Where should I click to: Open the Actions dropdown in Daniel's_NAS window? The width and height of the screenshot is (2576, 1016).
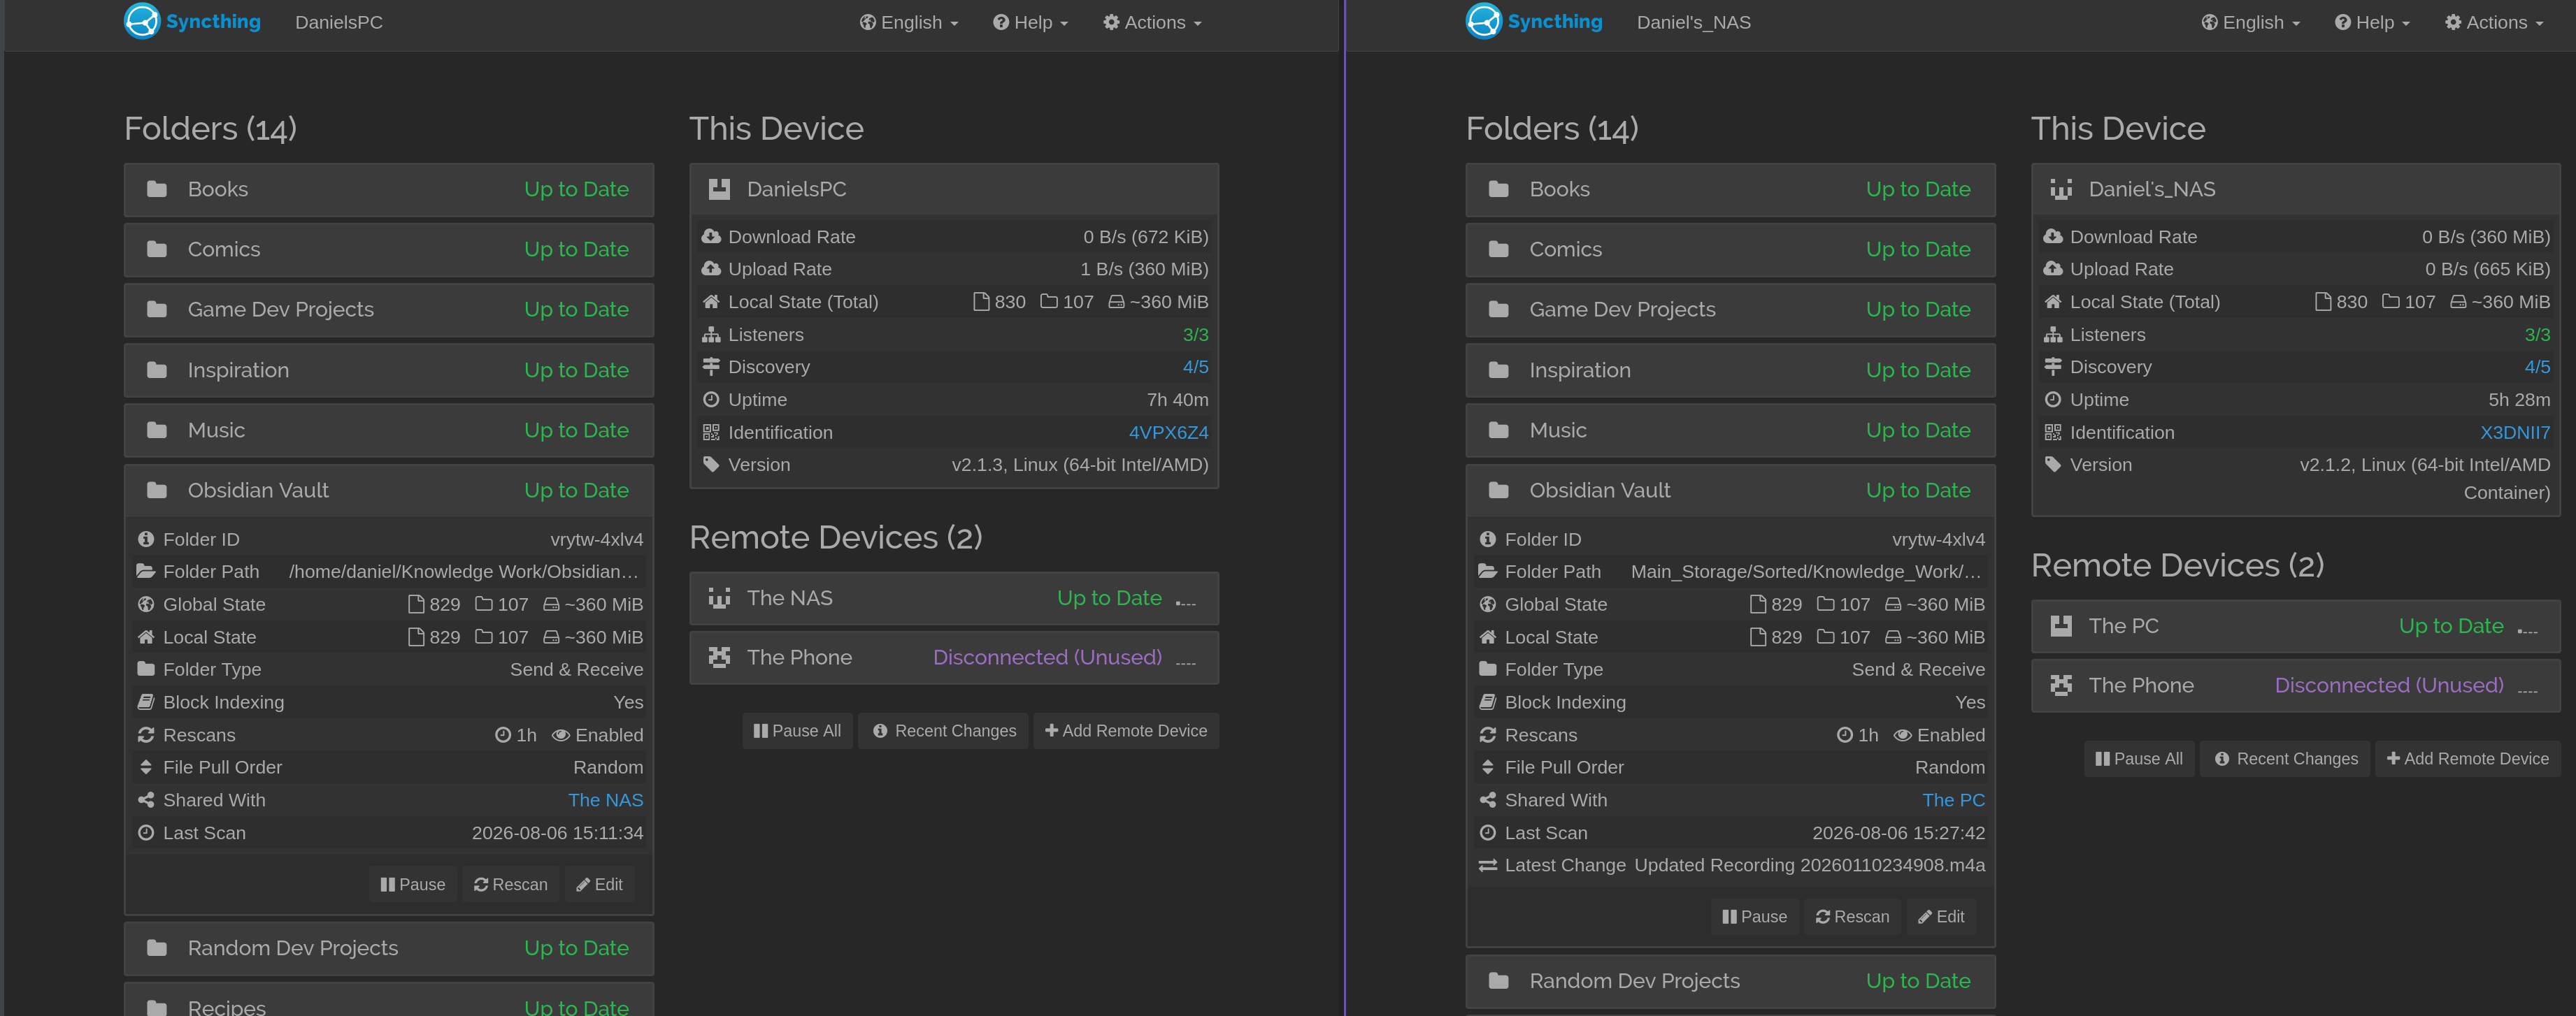click(2495, 22)
